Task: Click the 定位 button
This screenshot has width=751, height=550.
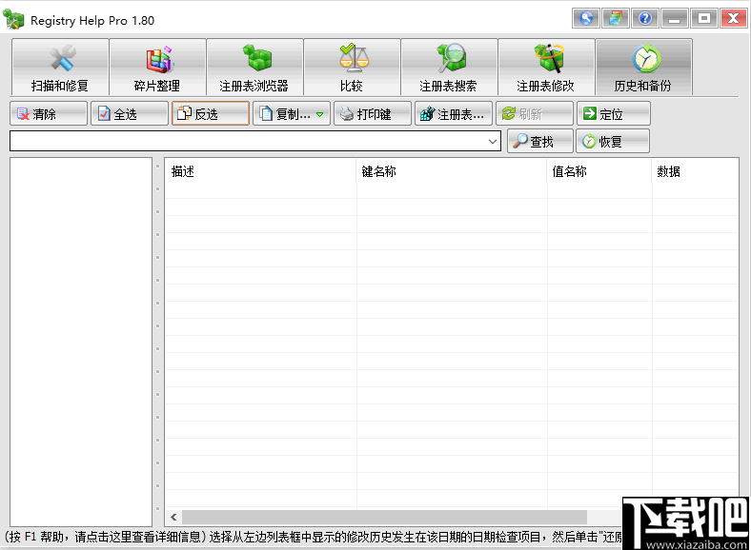Action: pos(614,114)
